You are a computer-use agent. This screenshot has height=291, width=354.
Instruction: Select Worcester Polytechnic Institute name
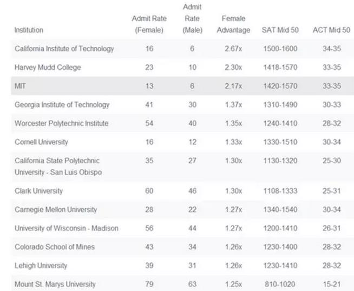[61, 123]
